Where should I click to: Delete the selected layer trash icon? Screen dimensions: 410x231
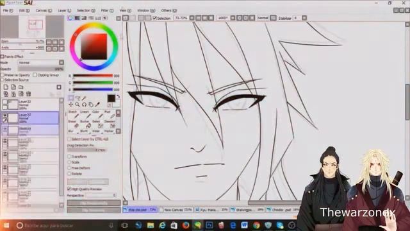click(28, 94)
